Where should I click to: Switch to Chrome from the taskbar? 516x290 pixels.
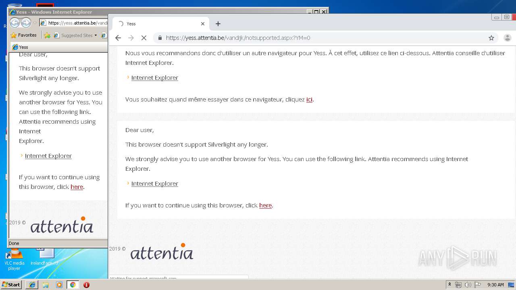tap(73, 285)
